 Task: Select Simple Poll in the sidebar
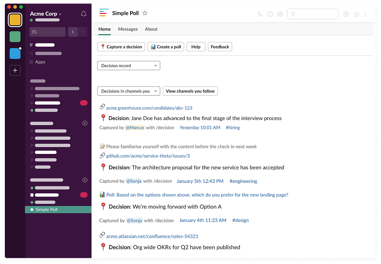point(58,210)
